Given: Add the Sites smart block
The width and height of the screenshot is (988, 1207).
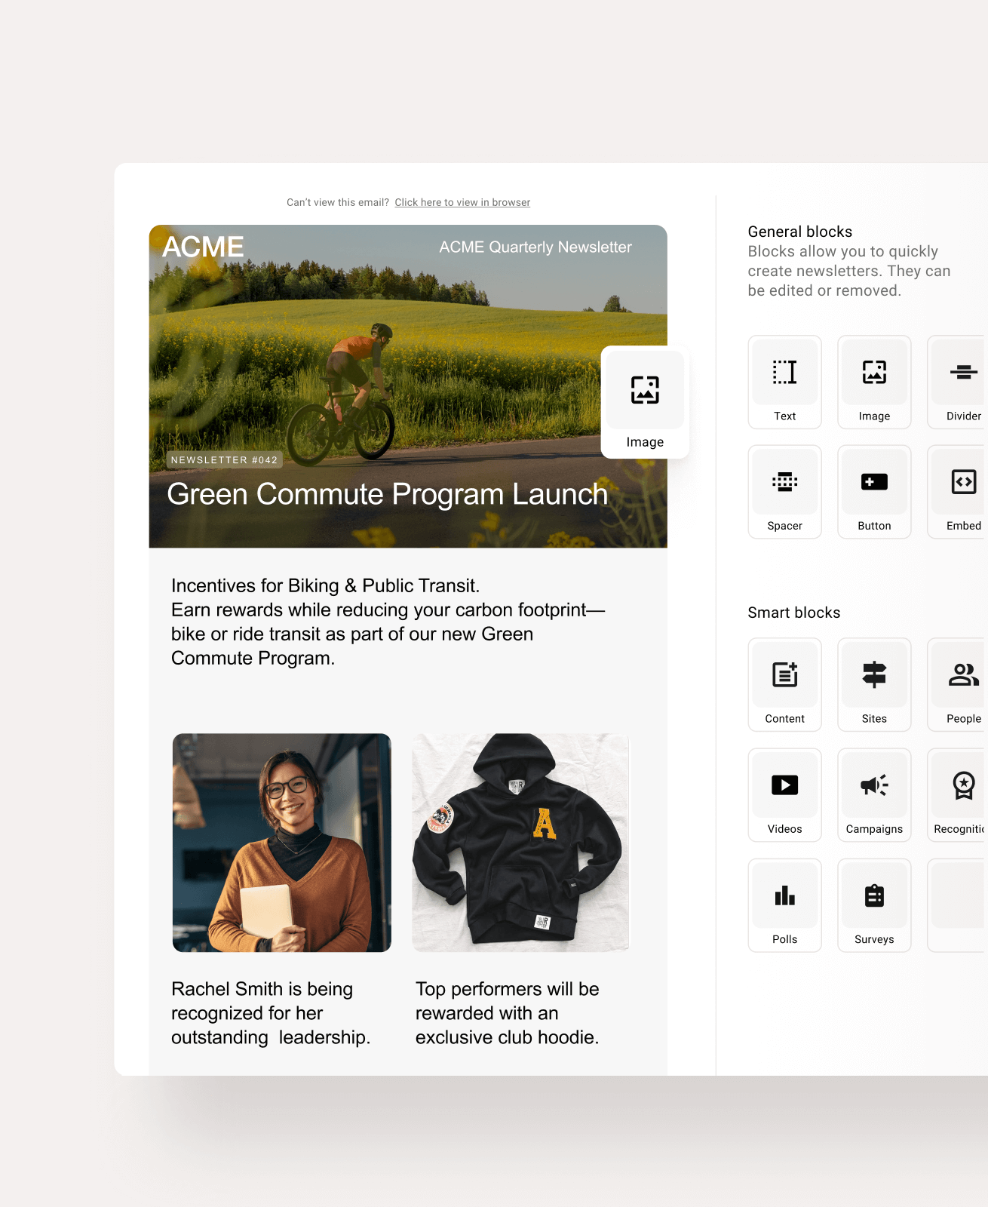Looking at the screenshot, I should pos(874,684).
